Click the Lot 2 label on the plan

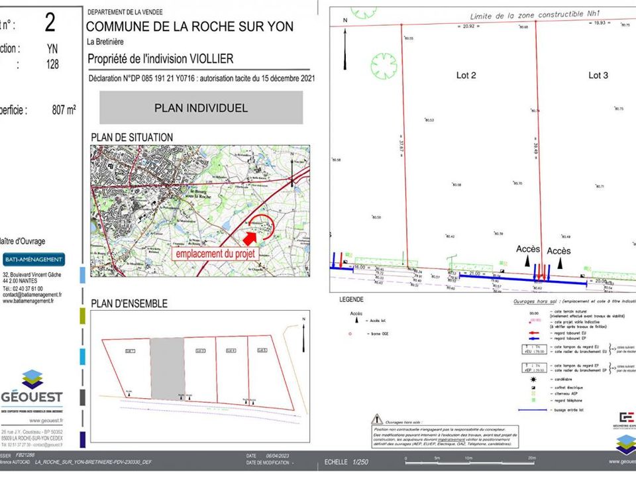click(466, 76)
